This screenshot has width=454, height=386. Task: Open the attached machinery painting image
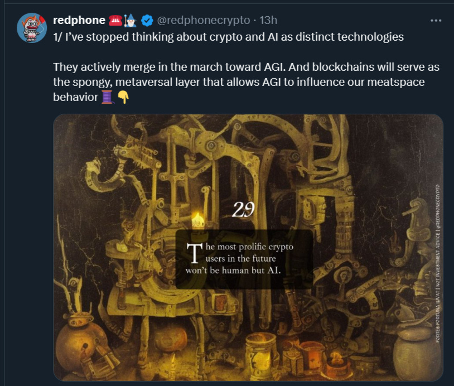coord(248,248)
